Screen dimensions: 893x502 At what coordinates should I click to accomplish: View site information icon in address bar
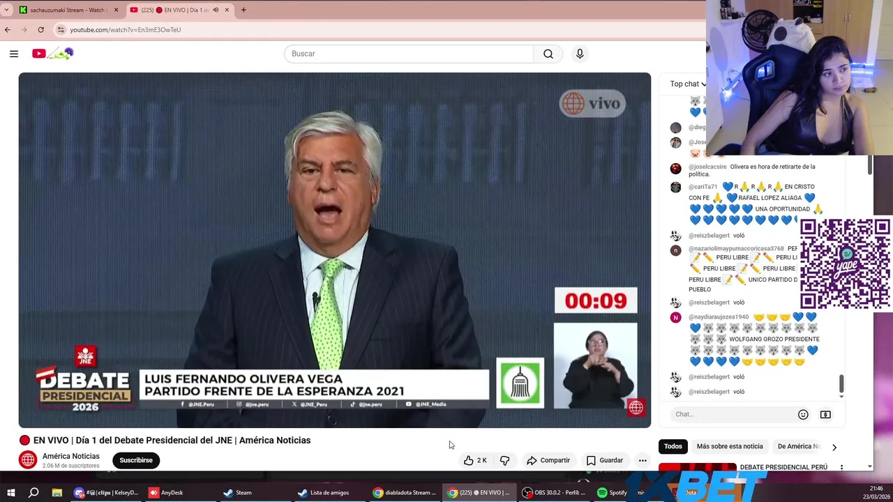61,29
